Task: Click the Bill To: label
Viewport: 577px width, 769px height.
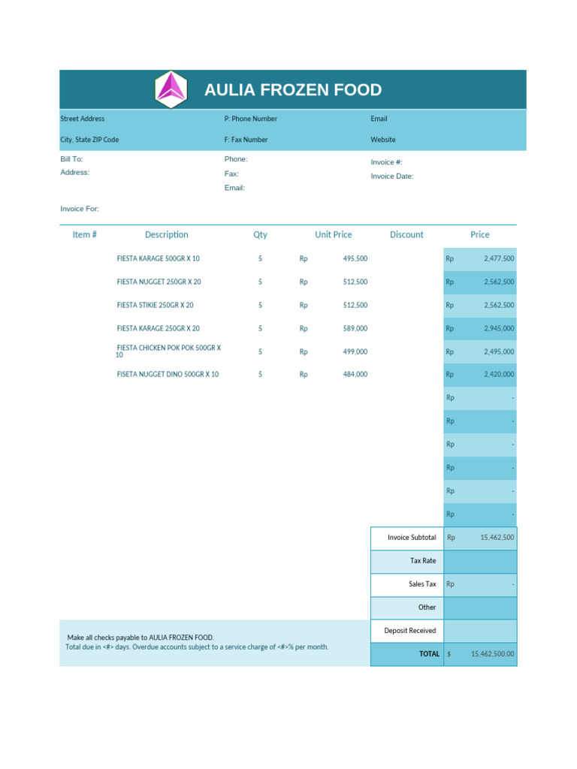Action: click(71, 159)
